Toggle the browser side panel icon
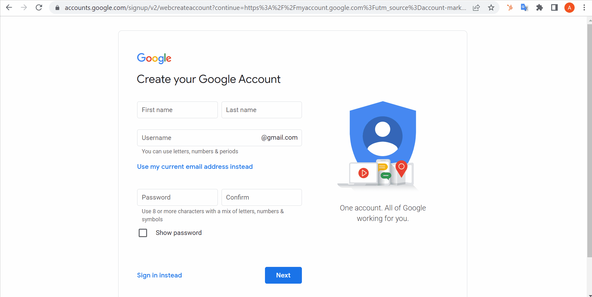 [x=554, y=7]
